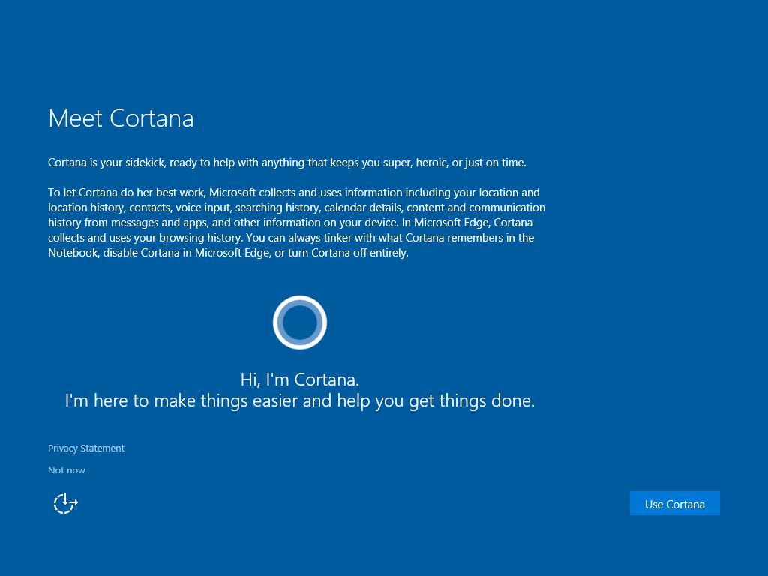
Task: Click the paragraph starting 'To let Cortana do her best work'
Action: pos(297,222)
